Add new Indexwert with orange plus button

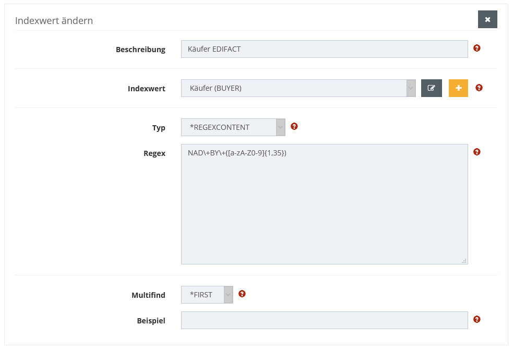458,88
